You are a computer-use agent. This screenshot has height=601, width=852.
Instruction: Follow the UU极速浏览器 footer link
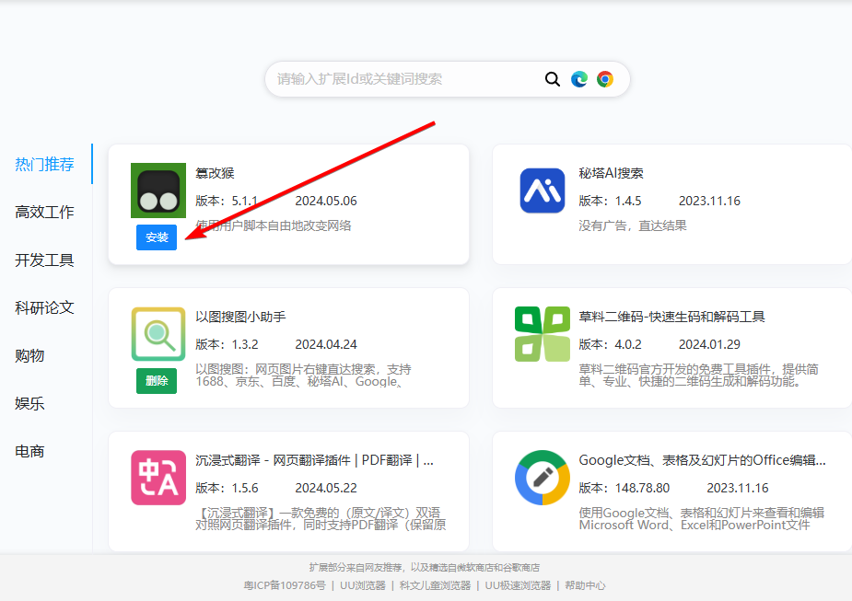518,585
